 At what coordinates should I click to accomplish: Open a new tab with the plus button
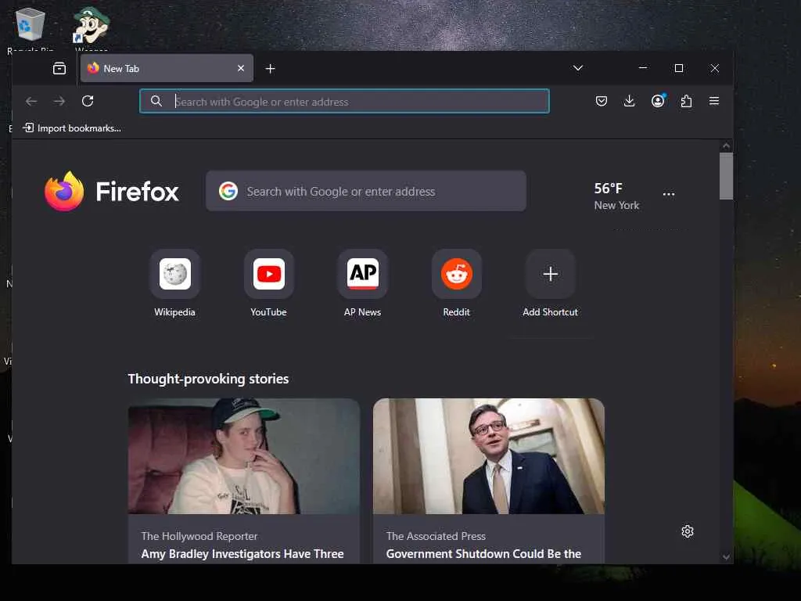[x=270, y=69]
